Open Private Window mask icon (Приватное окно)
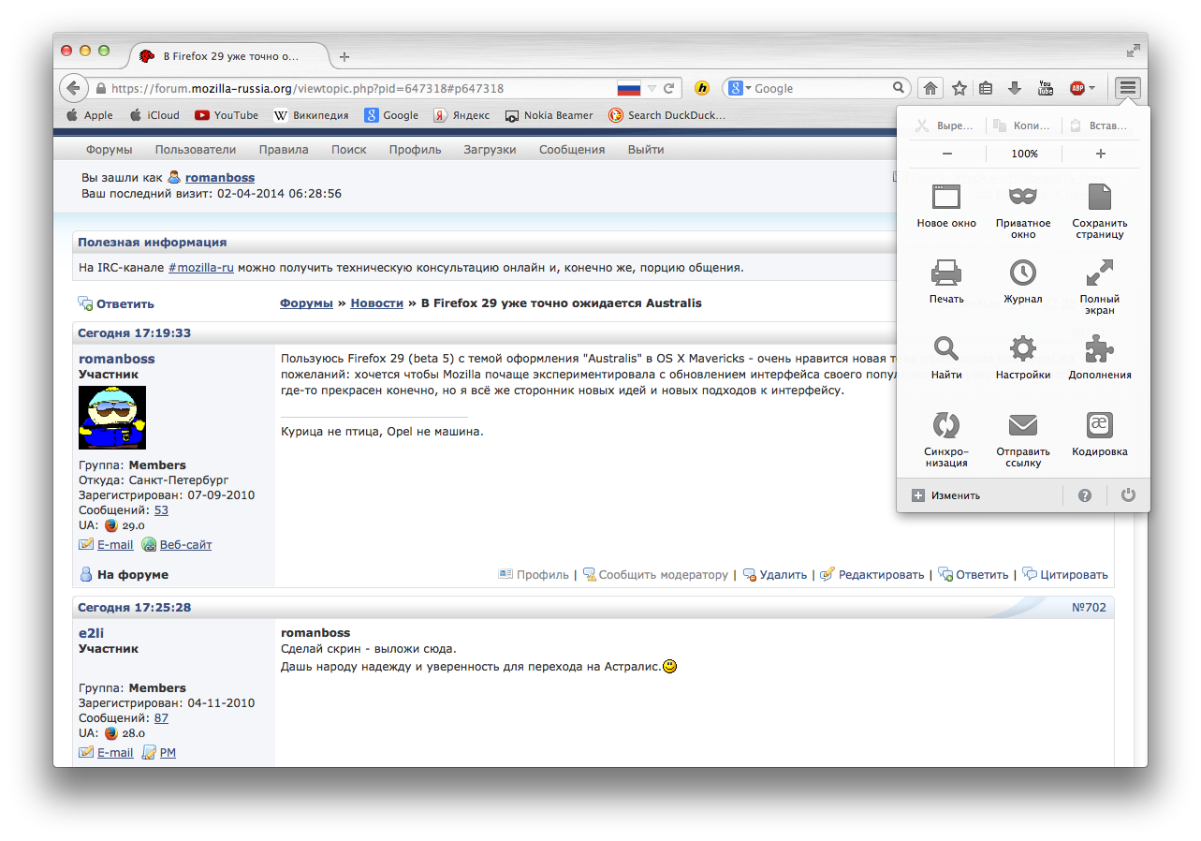 1023,197
